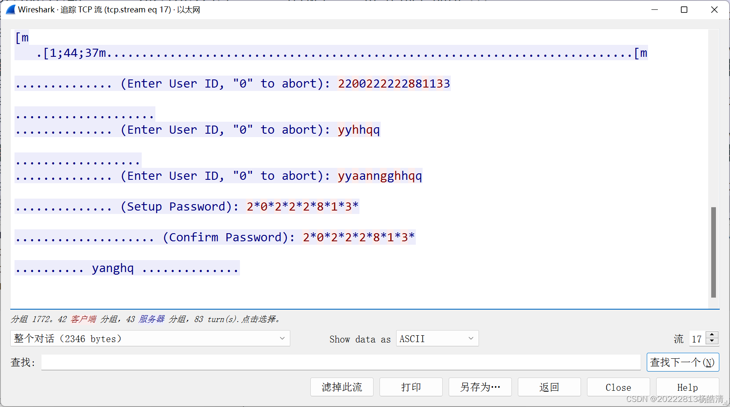
Task: Click the 'yanghq' text in stream output
Action: point(113,268)
